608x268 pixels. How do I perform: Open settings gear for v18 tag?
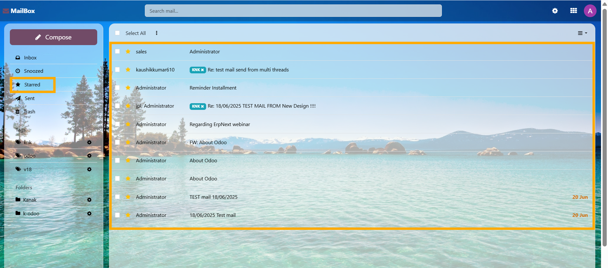(x=89, y=169)
